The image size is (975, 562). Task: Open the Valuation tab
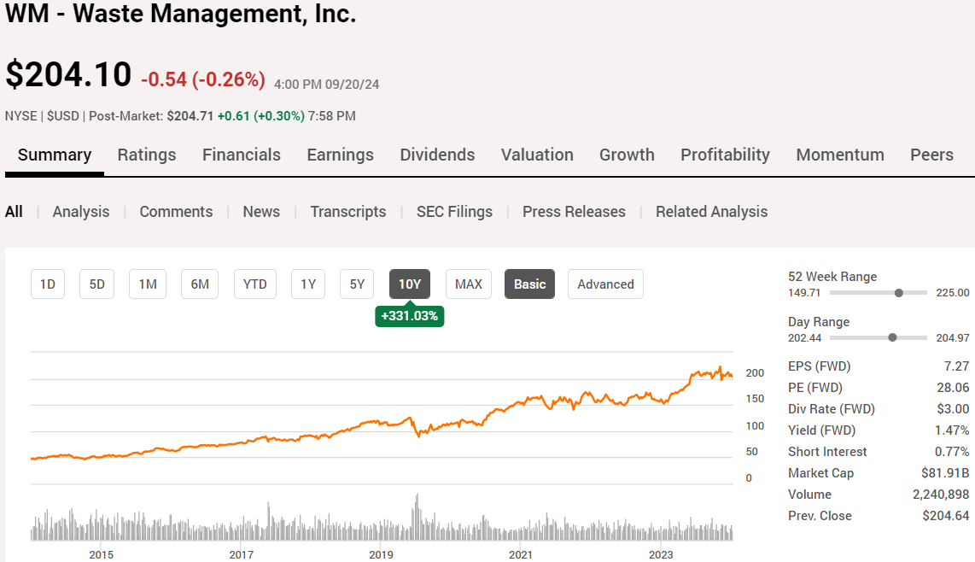pos(537,155)
